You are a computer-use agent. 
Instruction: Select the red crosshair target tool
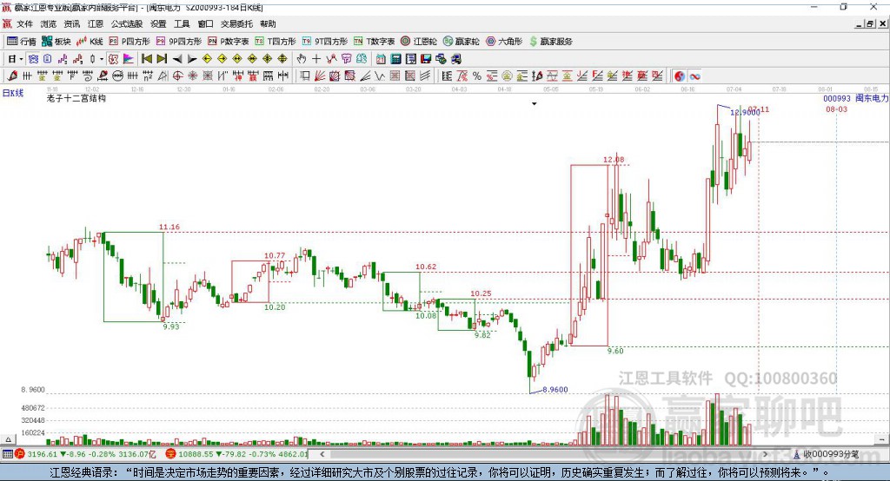(x=177, y=76)
